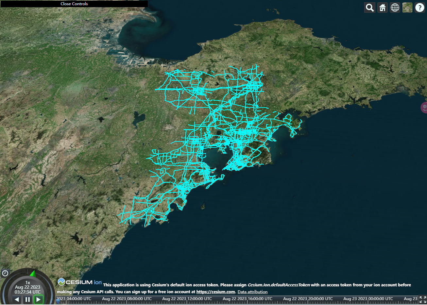427x305 pixels.
Task: Click the pink circular badge at right edge
Action: [x=424, y=108]
